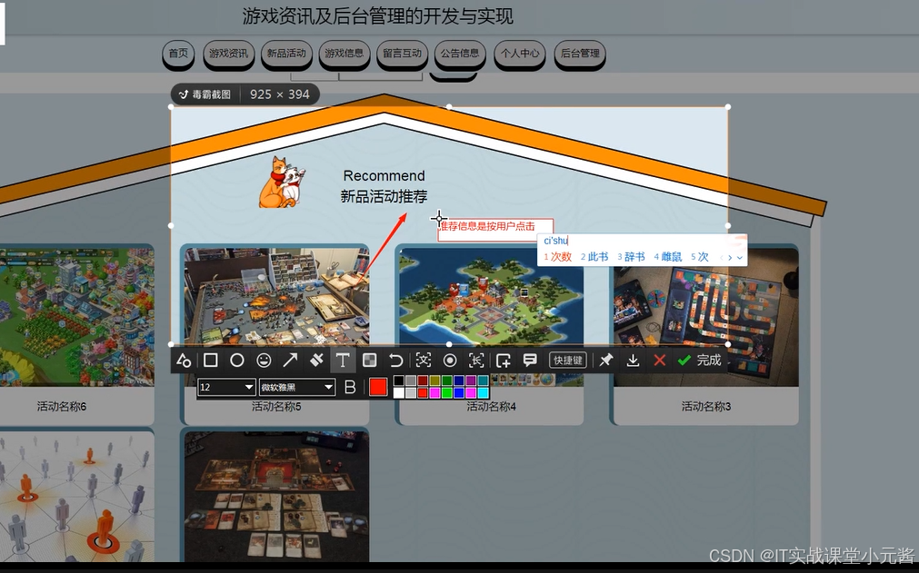Pick the olive yellow swatch
This screenshot has height=573, width=919.
point(435,381)
